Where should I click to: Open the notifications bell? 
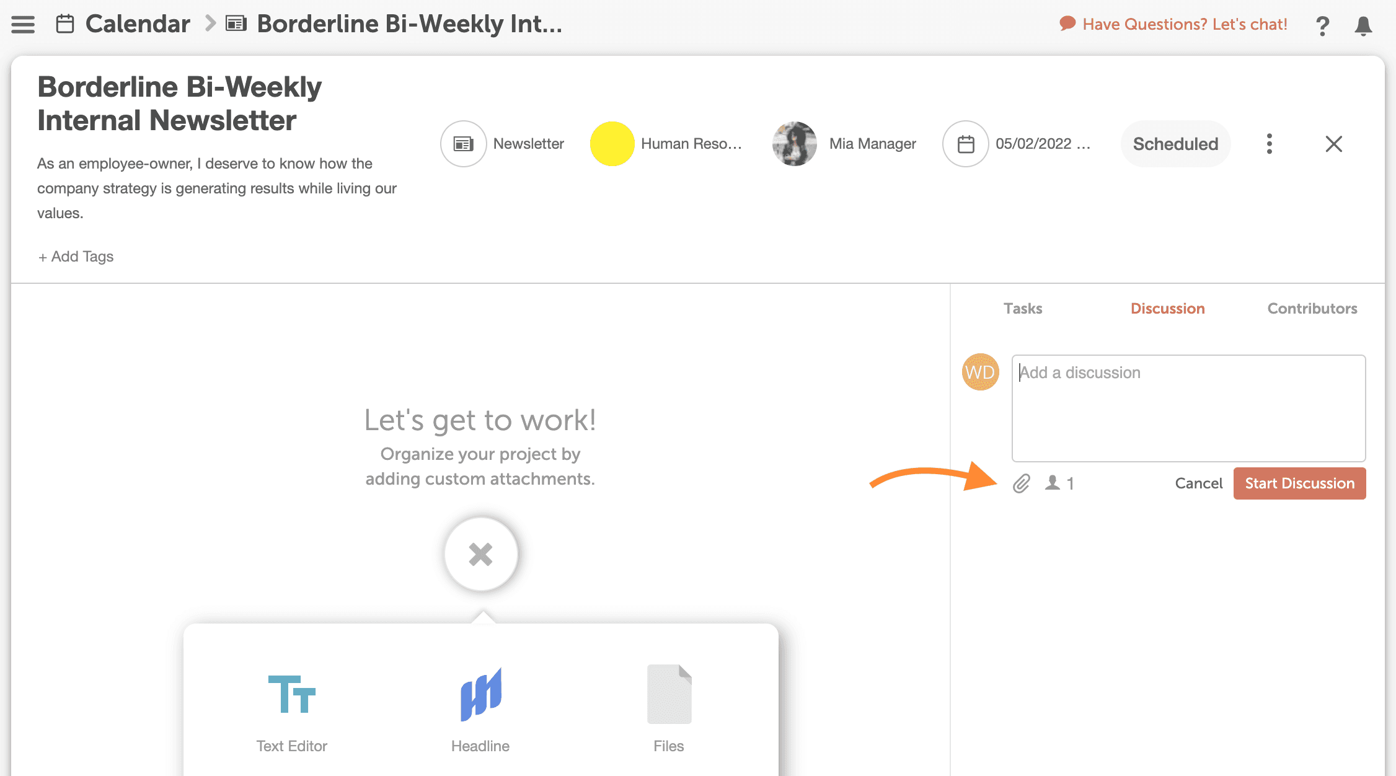pos(1363,25)
